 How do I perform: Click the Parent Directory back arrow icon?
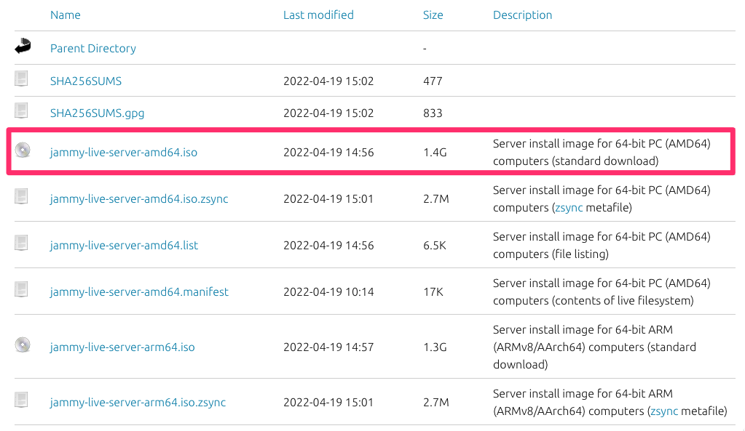[23, 47]
